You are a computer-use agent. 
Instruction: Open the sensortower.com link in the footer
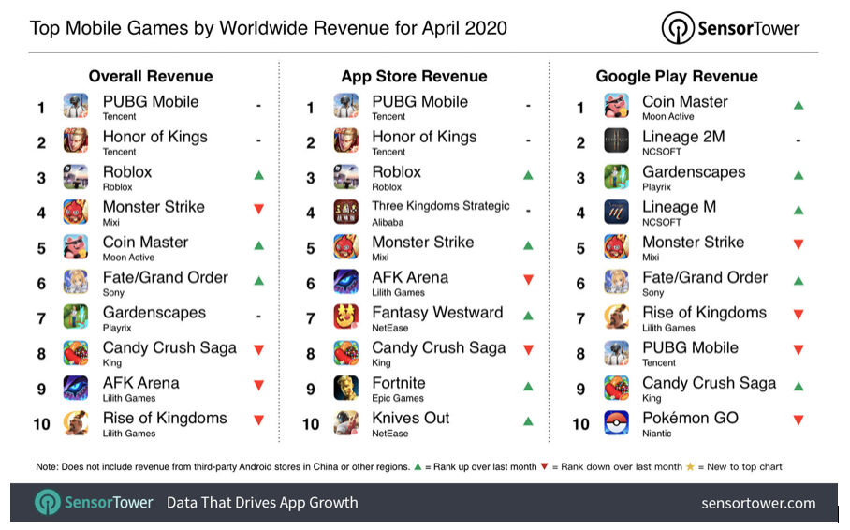click(x=758, y=503)
